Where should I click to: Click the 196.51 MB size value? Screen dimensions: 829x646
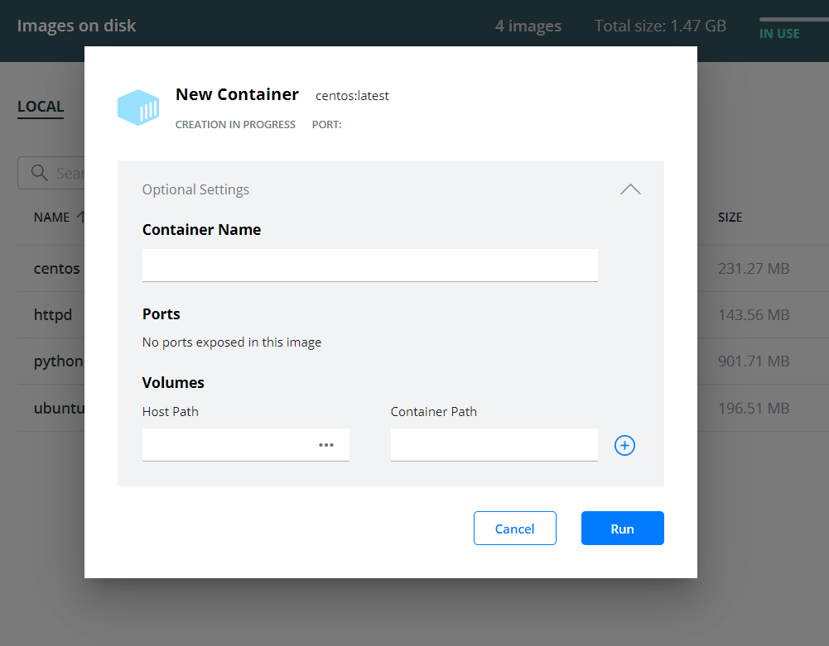pos(754,409)
